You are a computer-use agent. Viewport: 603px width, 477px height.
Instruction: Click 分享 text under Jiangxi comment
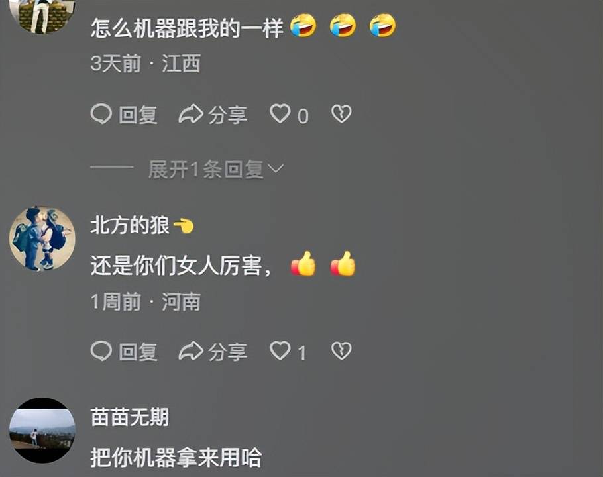228,115
